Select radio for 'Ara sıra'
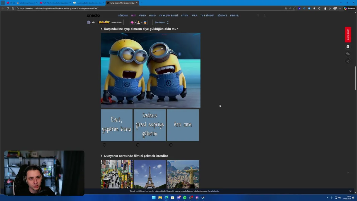The image size is (357, 201). tap(171, 145)
